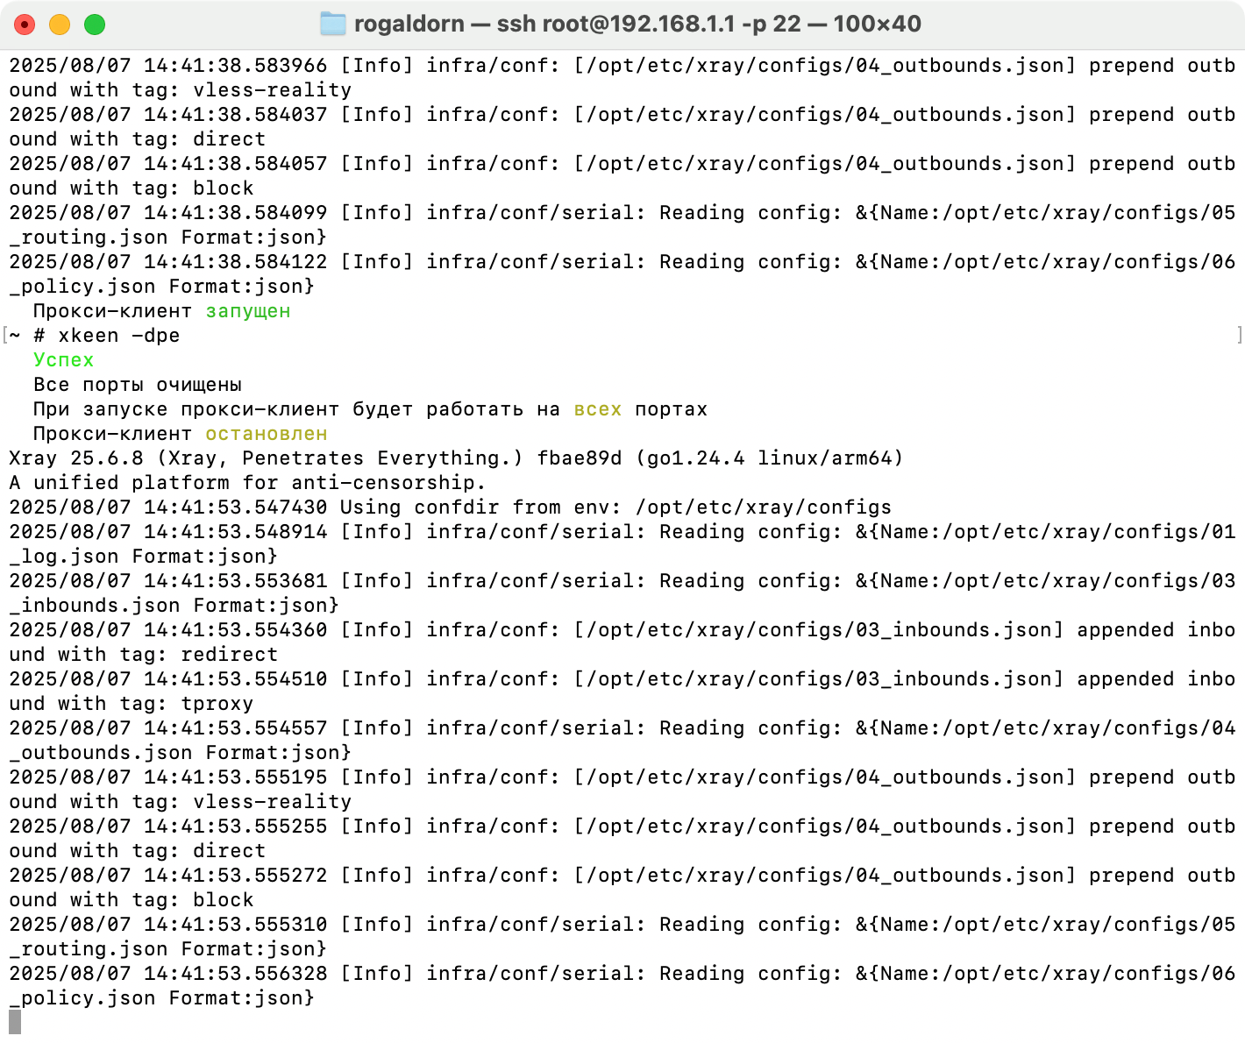Click the 'Xray 25.6.8' version line

coord(456,458)
